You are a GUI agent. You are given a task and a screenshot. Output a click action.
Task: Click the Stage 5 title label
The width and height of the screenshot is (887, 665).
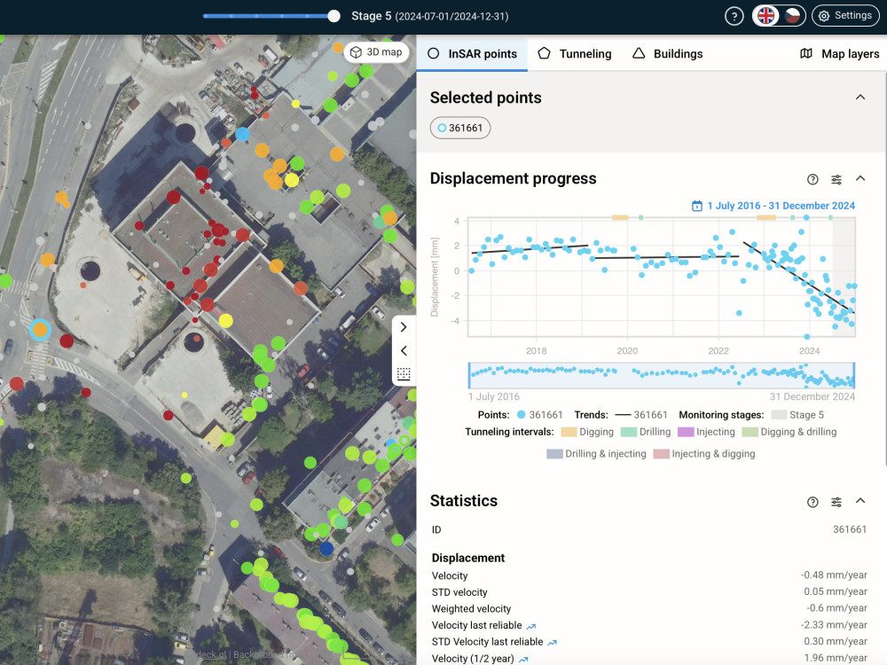pyautogui.click(x=371, y=16)
